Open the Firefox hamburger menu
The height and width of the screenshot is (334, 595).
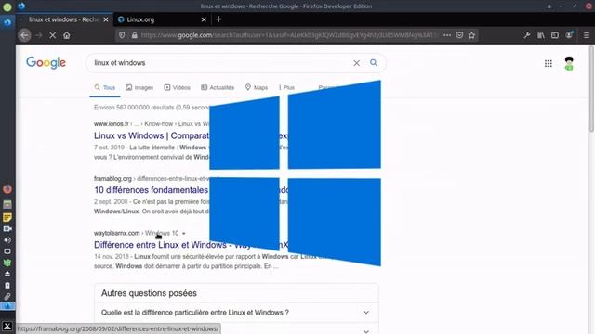[587, 35]
